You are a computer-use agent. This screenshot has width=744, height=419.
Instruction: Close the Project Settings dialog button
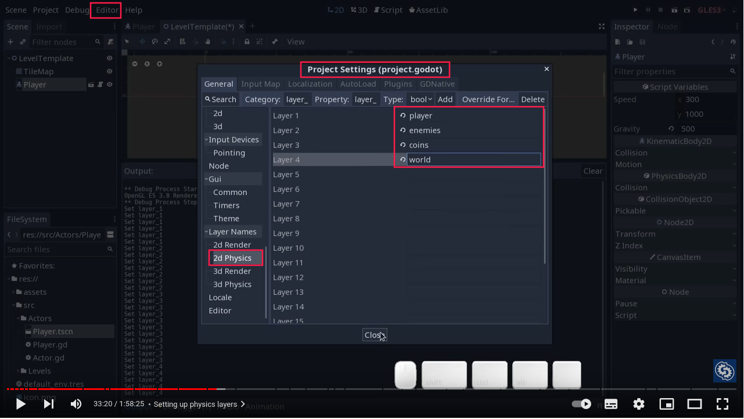tap(375, 335)
